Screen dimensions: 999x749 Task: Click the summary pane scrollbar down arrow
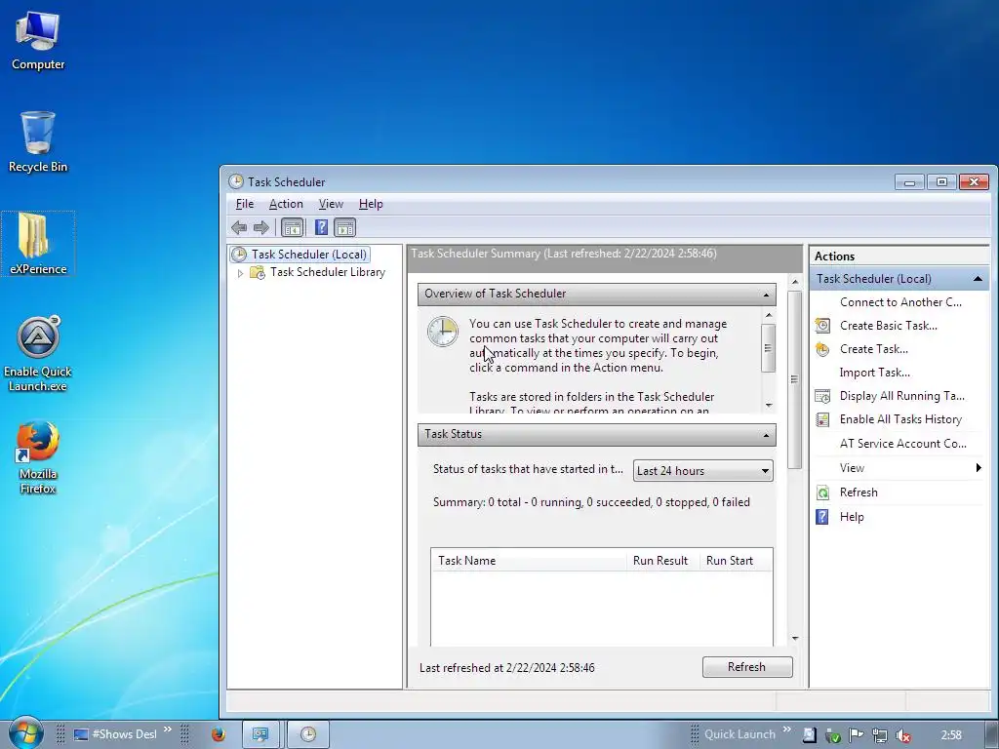pos(794,638)
